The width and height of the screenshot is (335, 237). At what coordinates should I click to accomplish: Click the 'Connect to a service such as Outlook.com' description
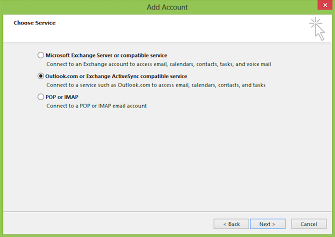(156, 85)
